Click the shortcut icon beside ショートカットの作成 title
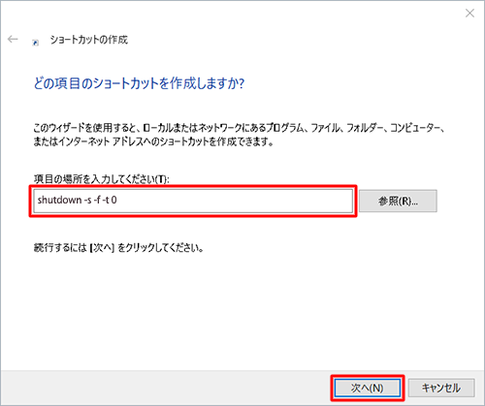Image resolution: width=485 pixels, height=406 pixels. 36,43
